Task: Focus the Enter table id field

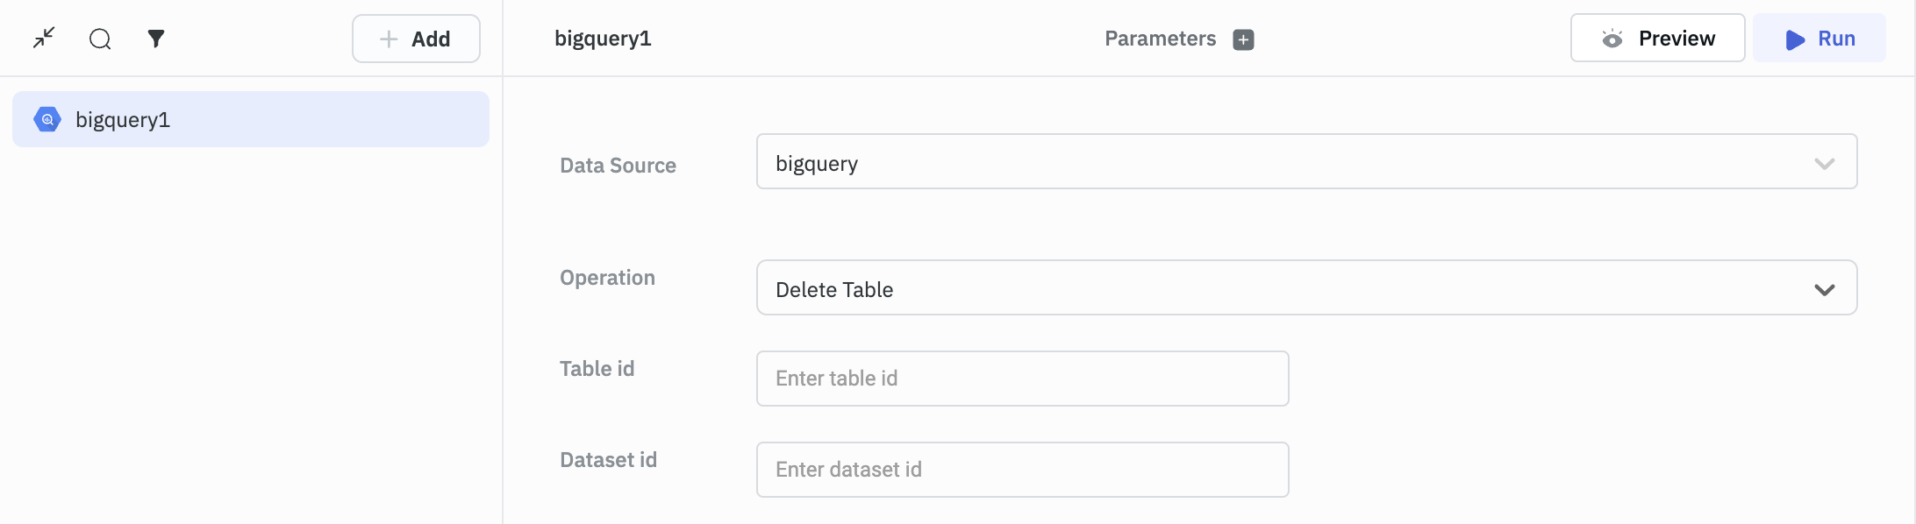Action: point(1022,379)
